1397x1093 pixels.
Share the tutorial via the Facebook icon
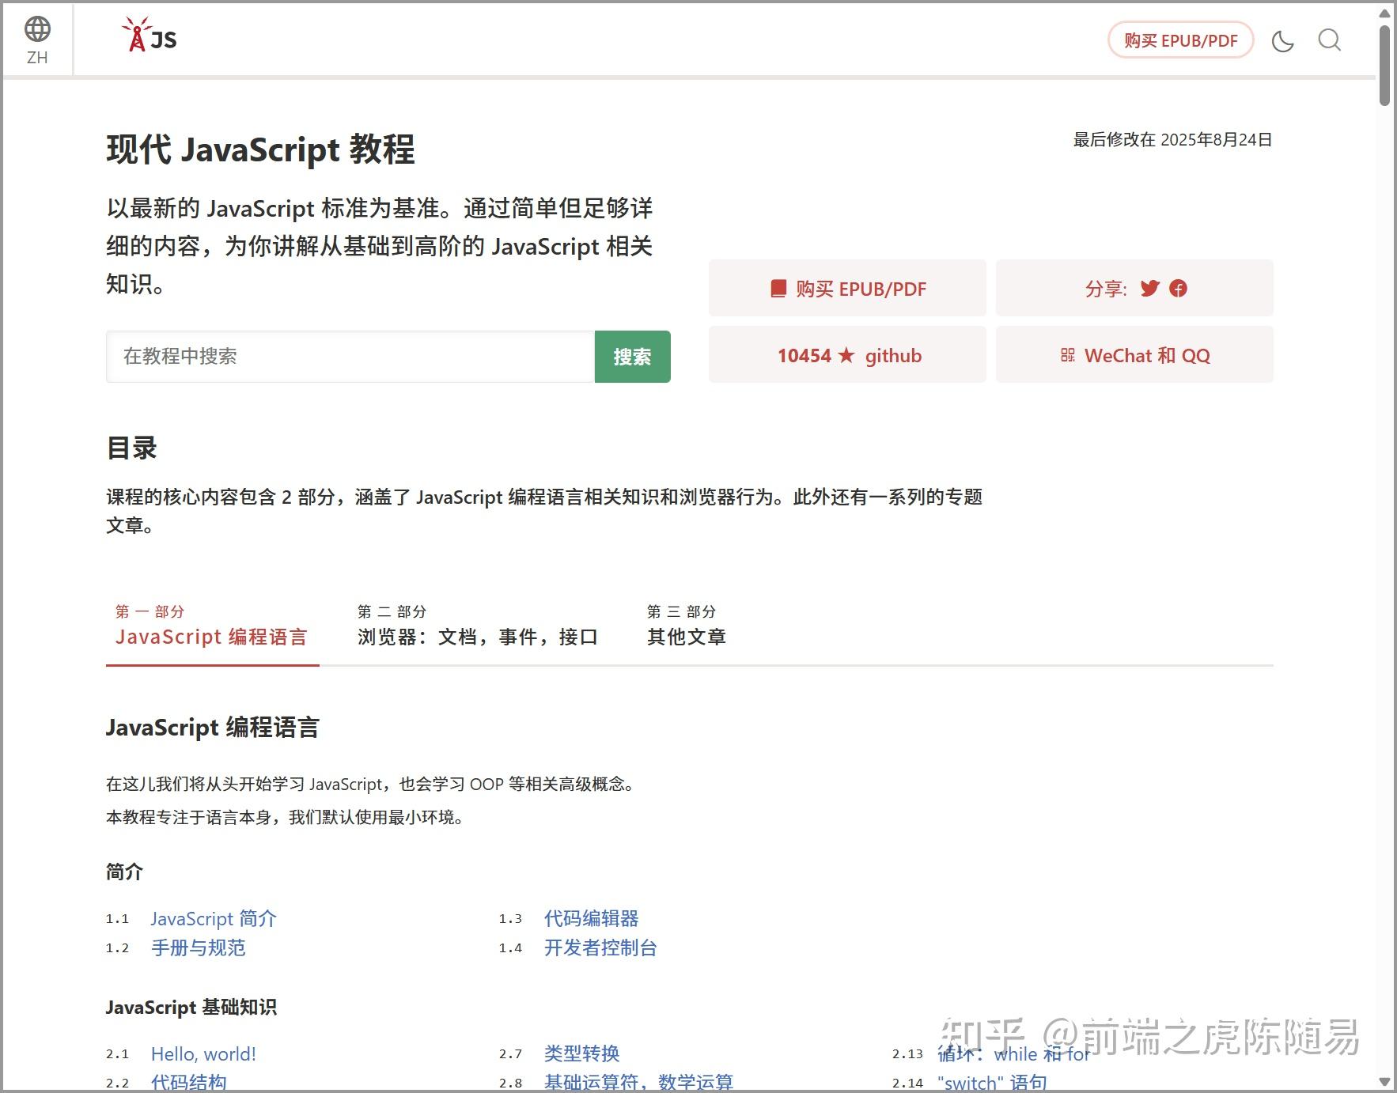coord(1178,289)
